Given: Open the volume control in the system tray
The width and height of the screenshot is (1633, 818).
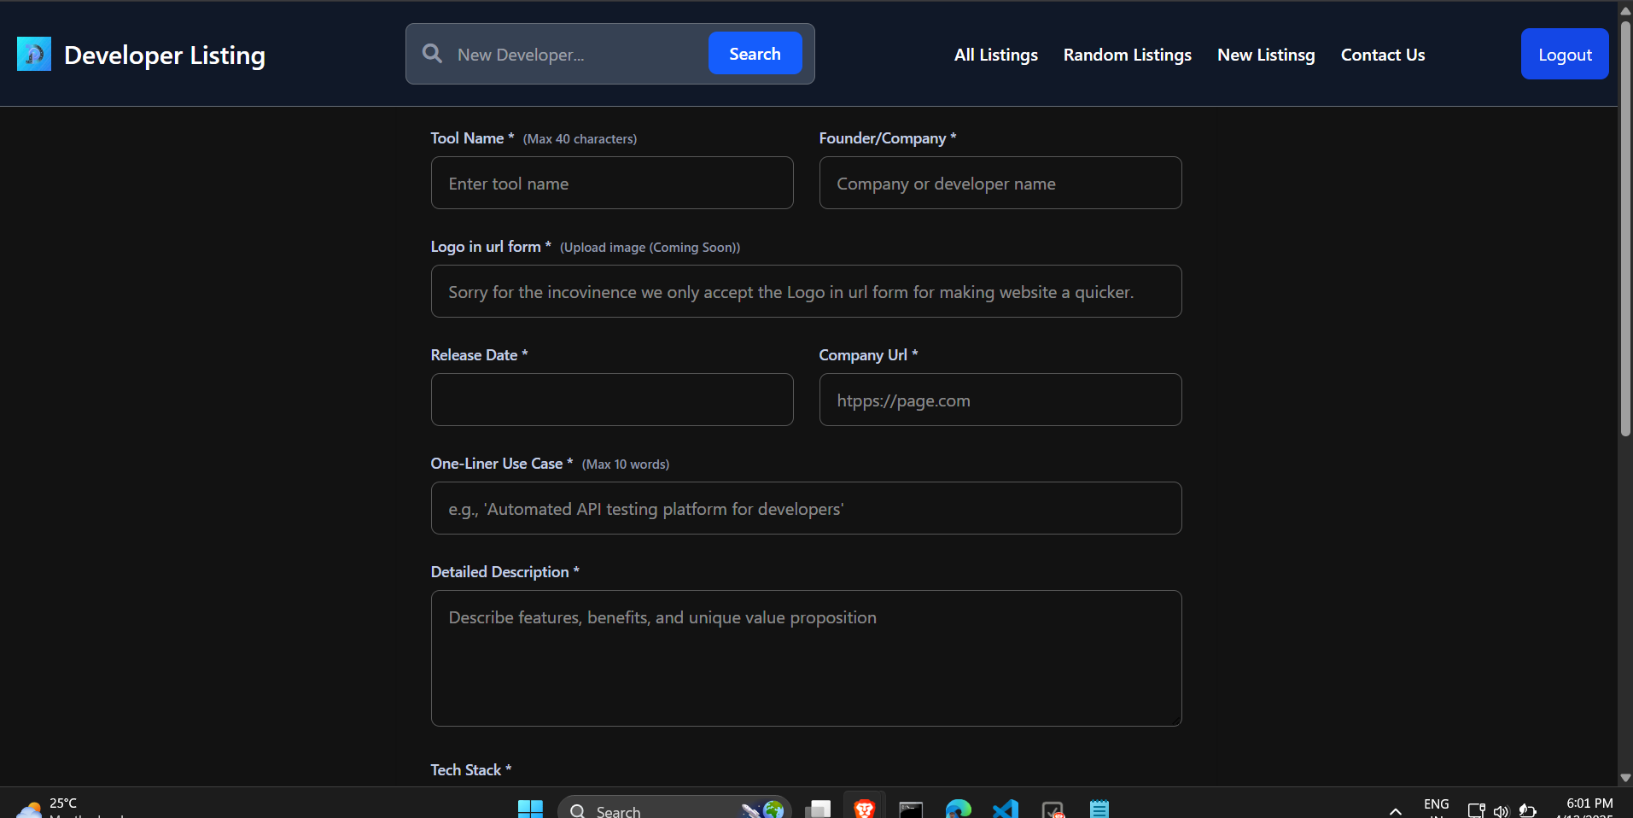Looking at the screenshot, I should click(x=1502, y=811).
